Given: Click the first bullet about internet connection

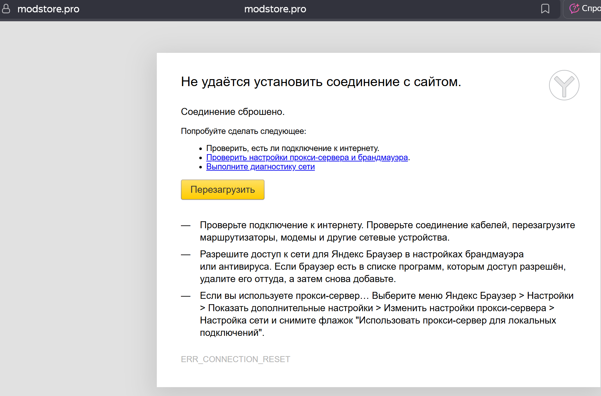Looking at the screenshot, I should pyautogui.click(x=292, y=148).
